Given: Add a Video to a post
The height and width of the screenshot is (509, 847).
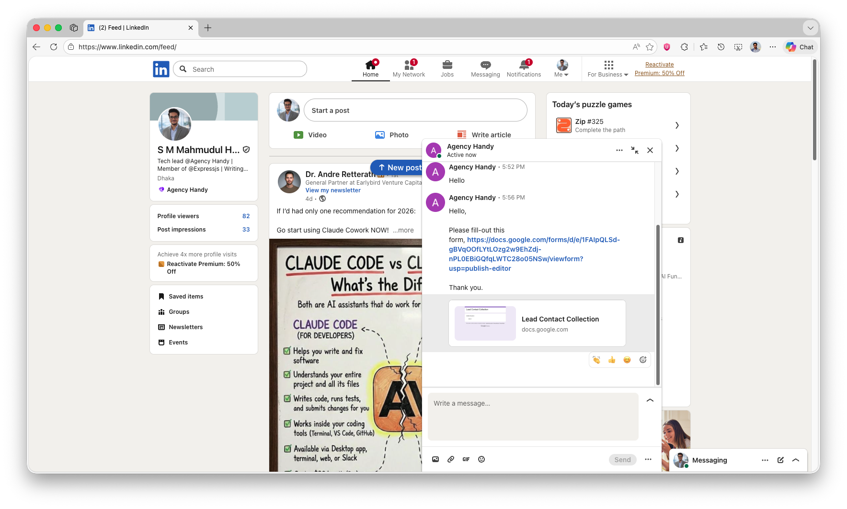Looking at the screenshot, I should (x=310, y=135).
